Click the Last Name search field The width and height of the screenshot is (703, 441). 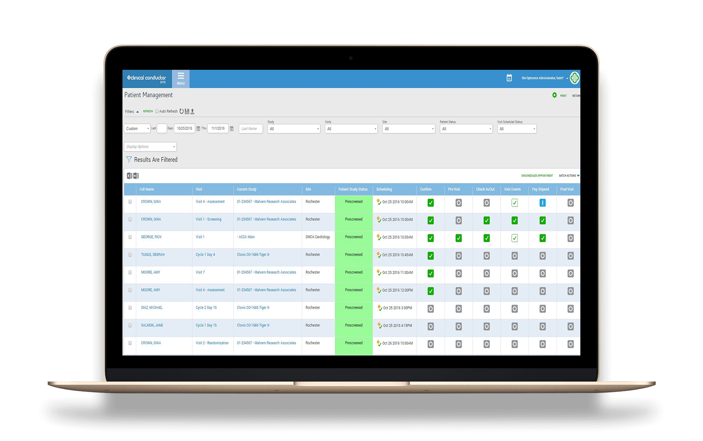coord(250,129)
